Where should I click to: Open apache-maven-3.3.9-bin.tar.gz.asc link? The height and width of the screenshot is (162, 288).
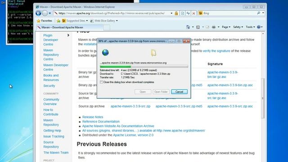(x=223, y=74)
